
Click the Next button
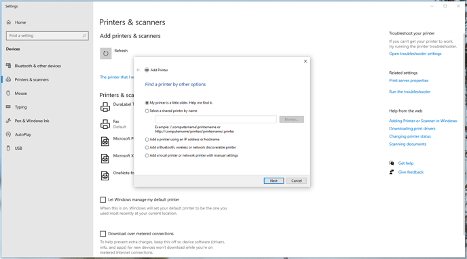pyautogui.click(x=274, y=181)
